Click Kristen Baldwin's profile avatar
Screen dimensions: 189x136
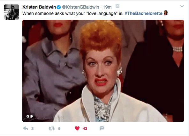11,12
